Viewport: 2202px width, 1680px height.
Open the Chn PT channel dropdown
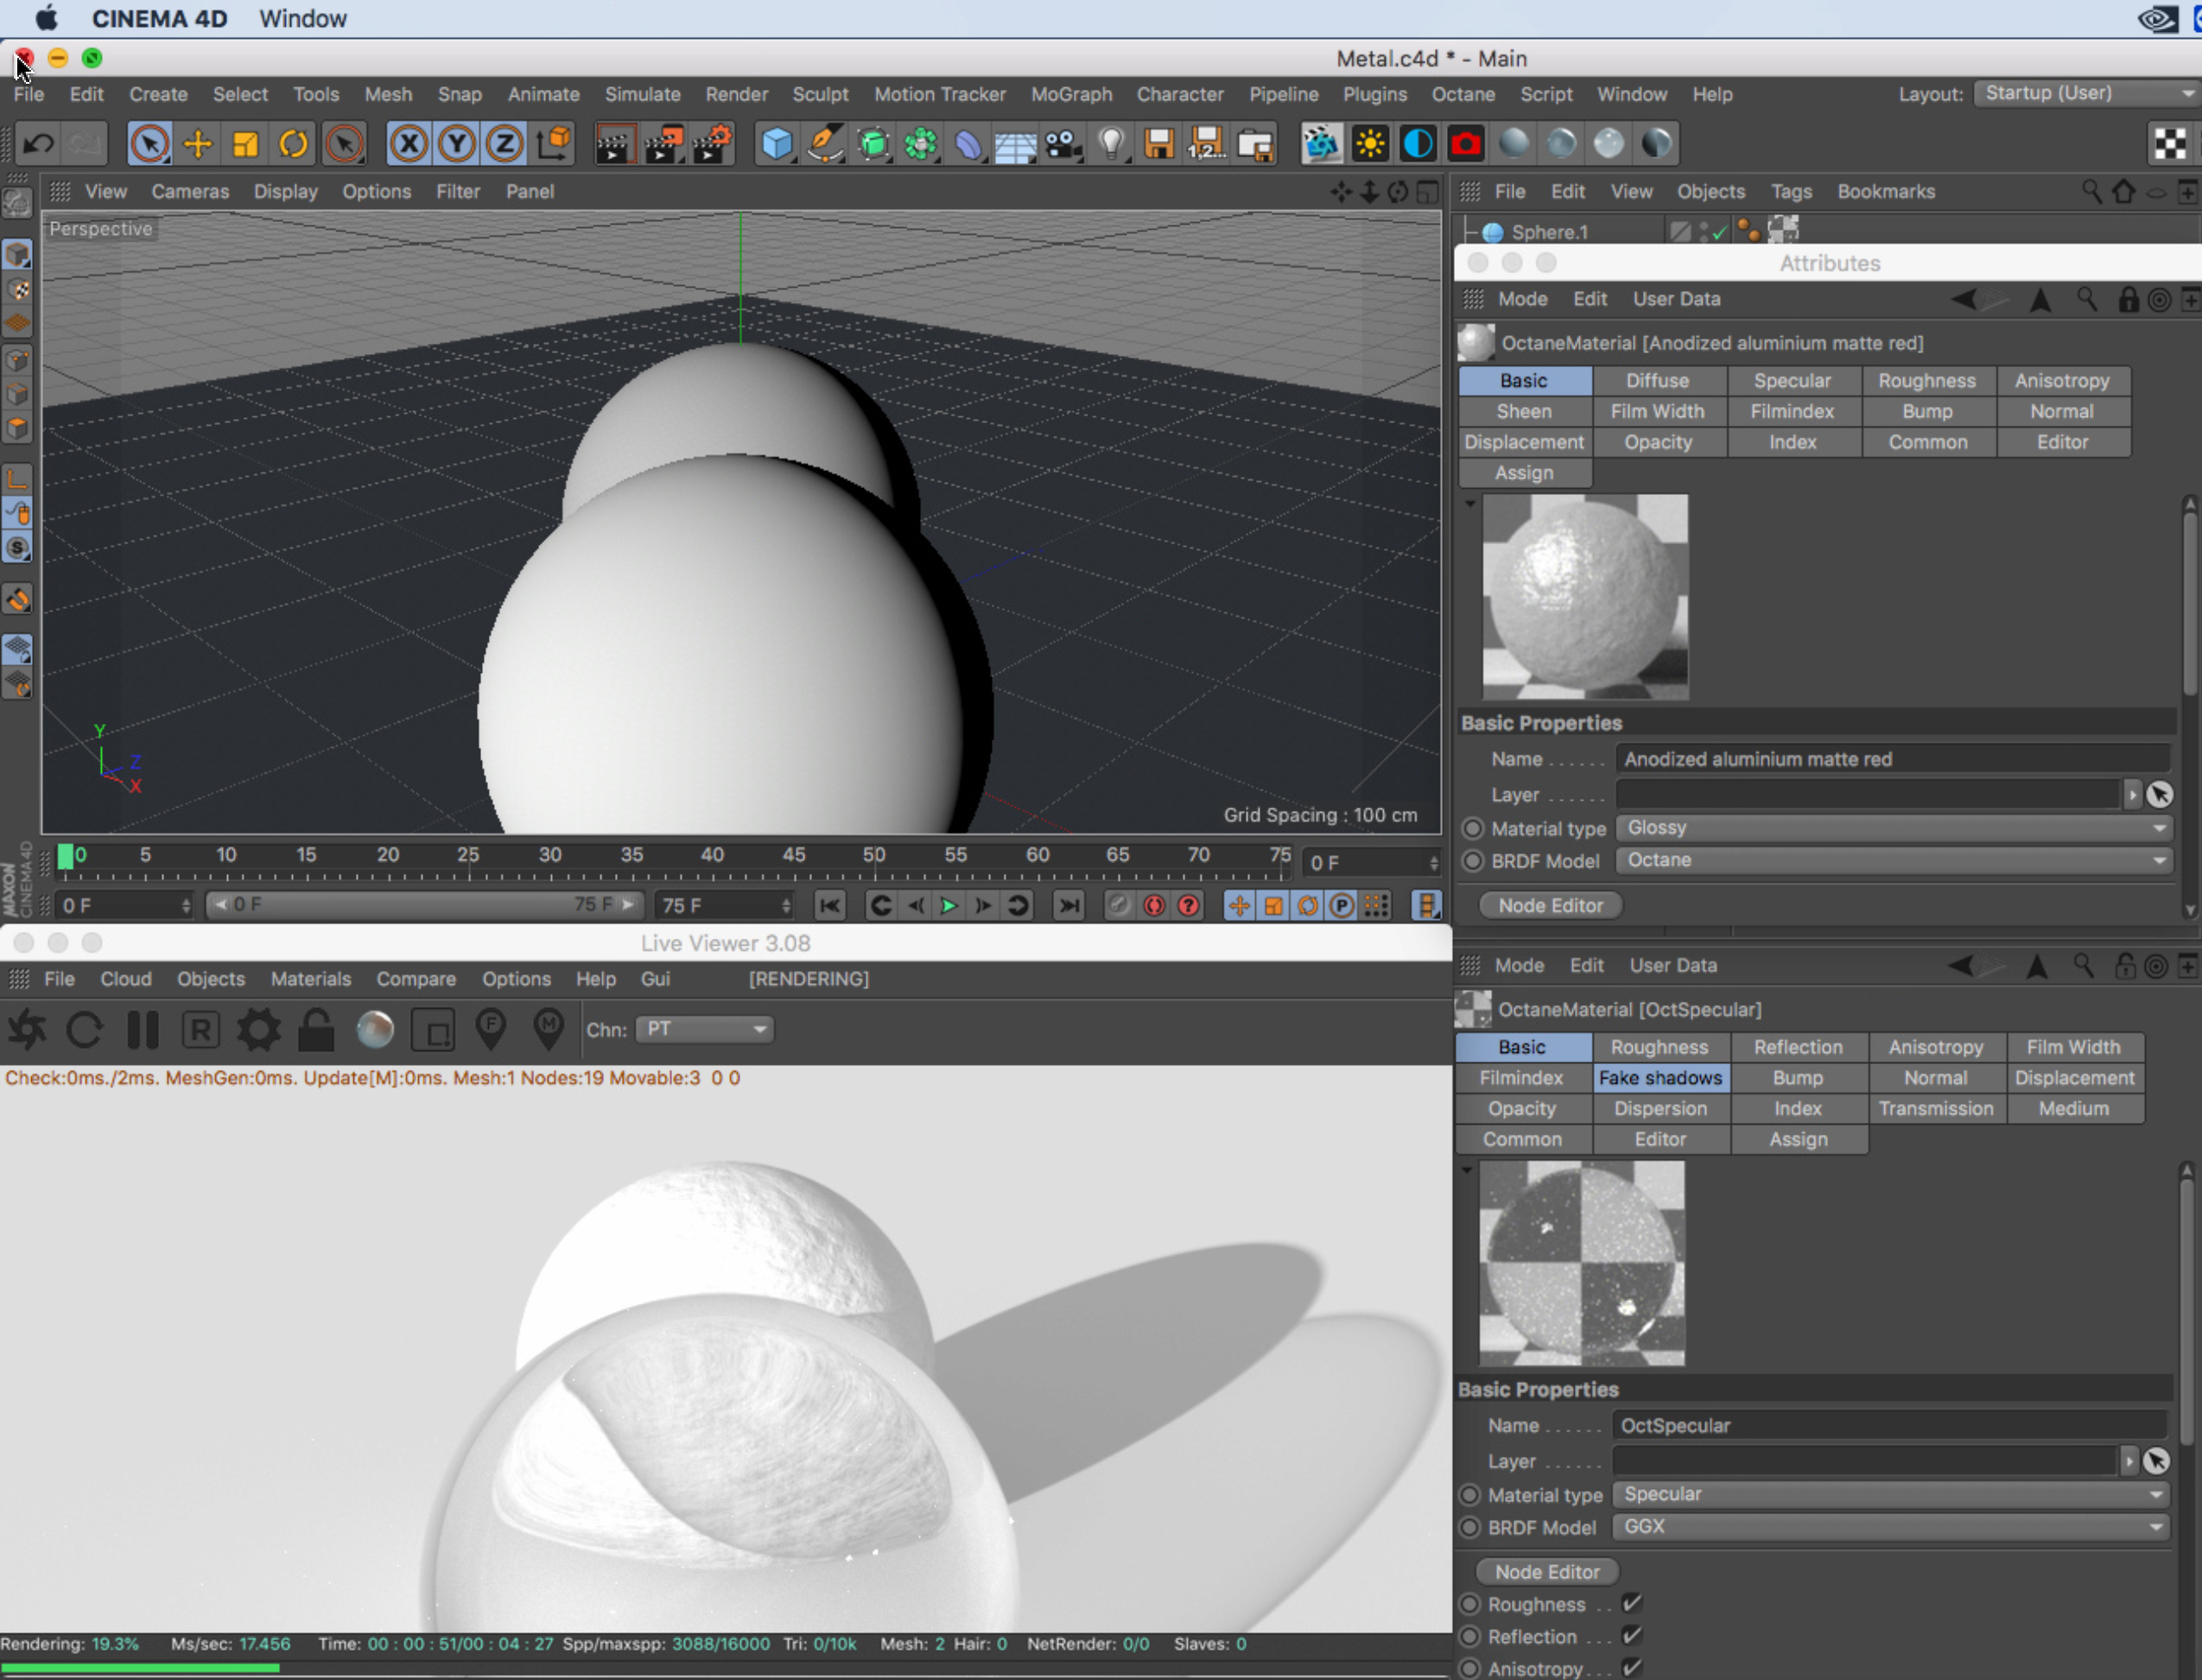(705, 1029)
